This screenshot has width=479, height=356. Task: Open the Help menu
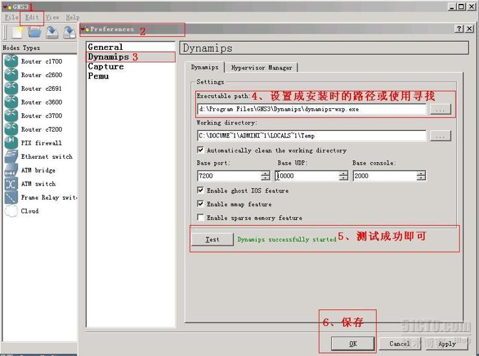(73, 17)
